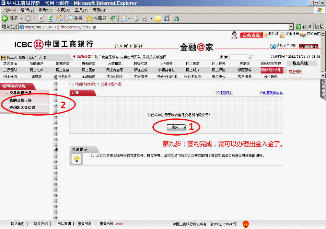This screenshot has height=229, width=326.
Task: Click the green Forward arrow icon
Action: click(x=28, y=19)
